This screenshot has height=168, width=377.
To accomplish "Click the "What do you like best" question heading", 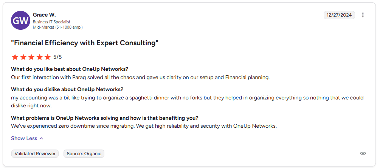I will (70, 69).
